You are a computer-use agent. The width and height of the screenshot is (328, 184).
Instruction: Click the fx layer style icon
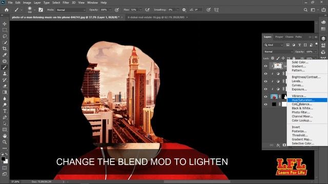(x=278, y=145)
